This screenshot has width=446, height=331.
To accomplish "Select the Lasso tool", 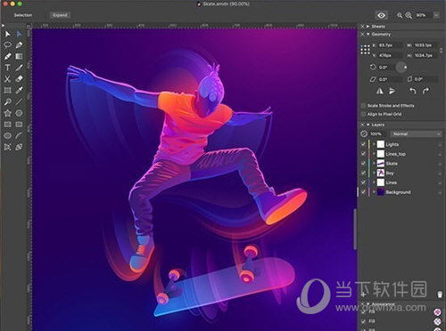I will tap(7, 45).
